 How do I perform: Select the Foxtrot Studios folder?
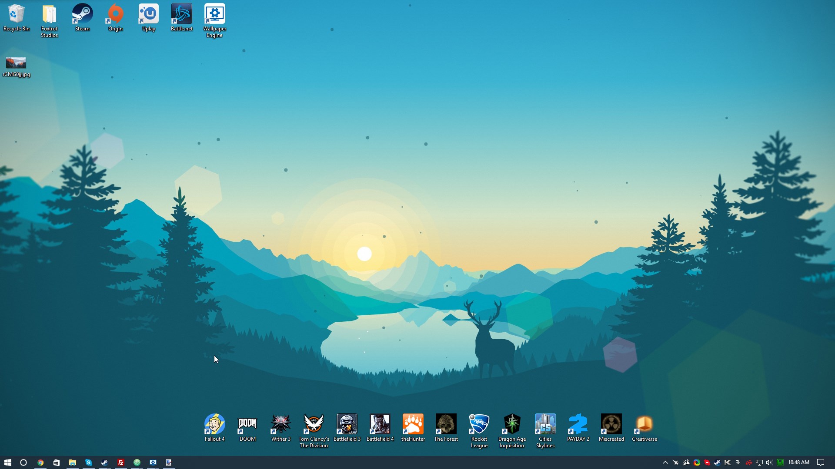click(49, 21)
